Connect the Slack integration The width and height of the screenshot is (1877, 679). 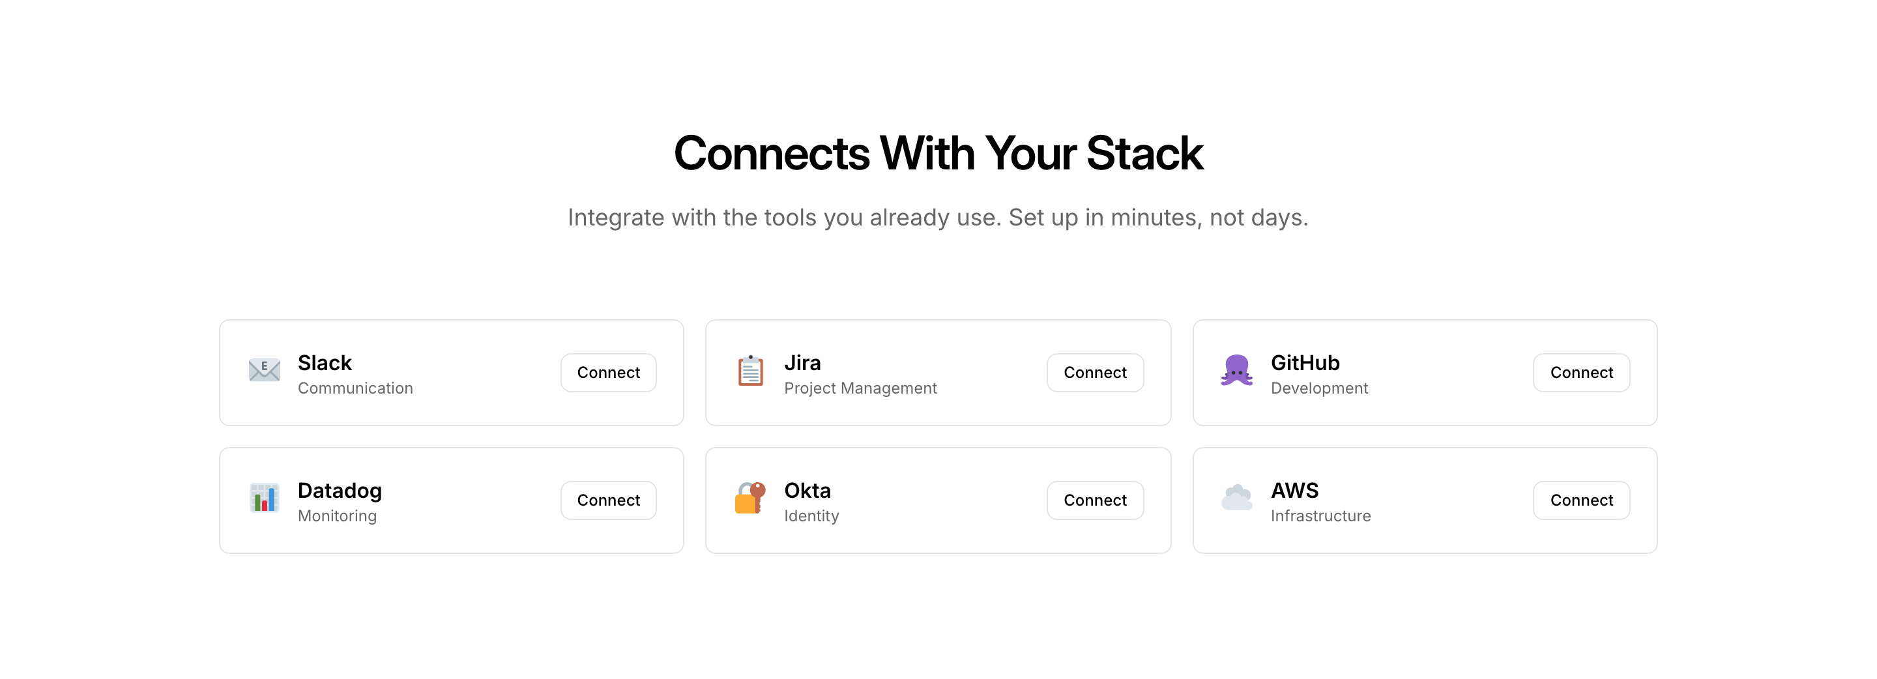[x=607, y=372]
